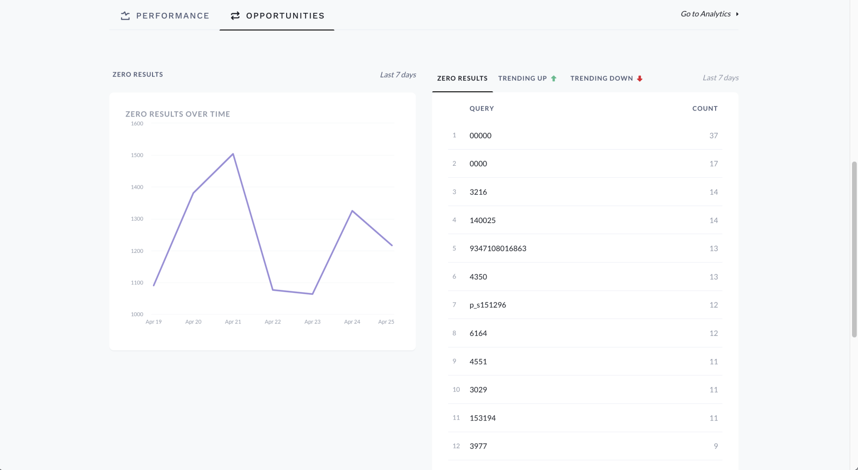858x470 pixels.
Task: Switch to the Trending Down tab
Action: point(606,78)
